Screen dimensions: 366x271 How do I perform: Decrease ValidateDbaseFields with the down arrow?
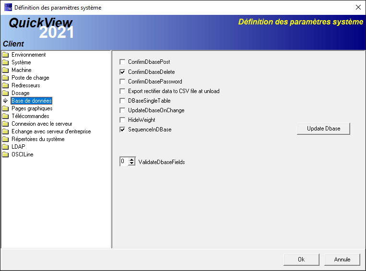click(x=132, y=164)
